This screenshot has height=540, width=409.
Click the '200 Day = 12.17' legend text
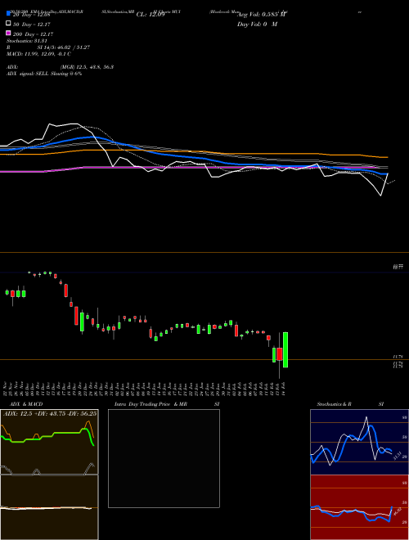[x=33, y=34]
